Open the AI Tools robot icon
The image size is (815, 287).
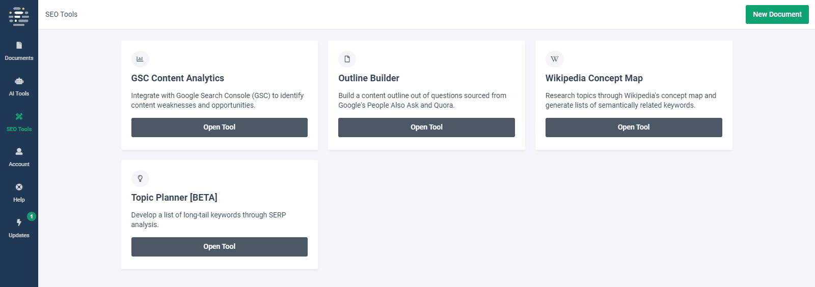point(19,81)
